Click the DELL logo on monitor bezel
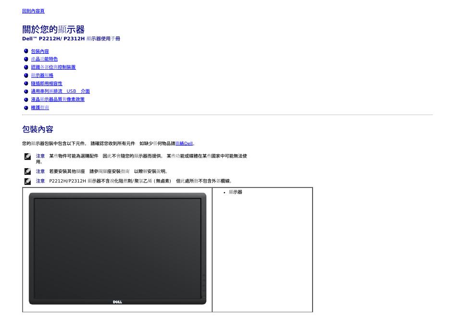 pyautogui.click(x=117, y=302)
